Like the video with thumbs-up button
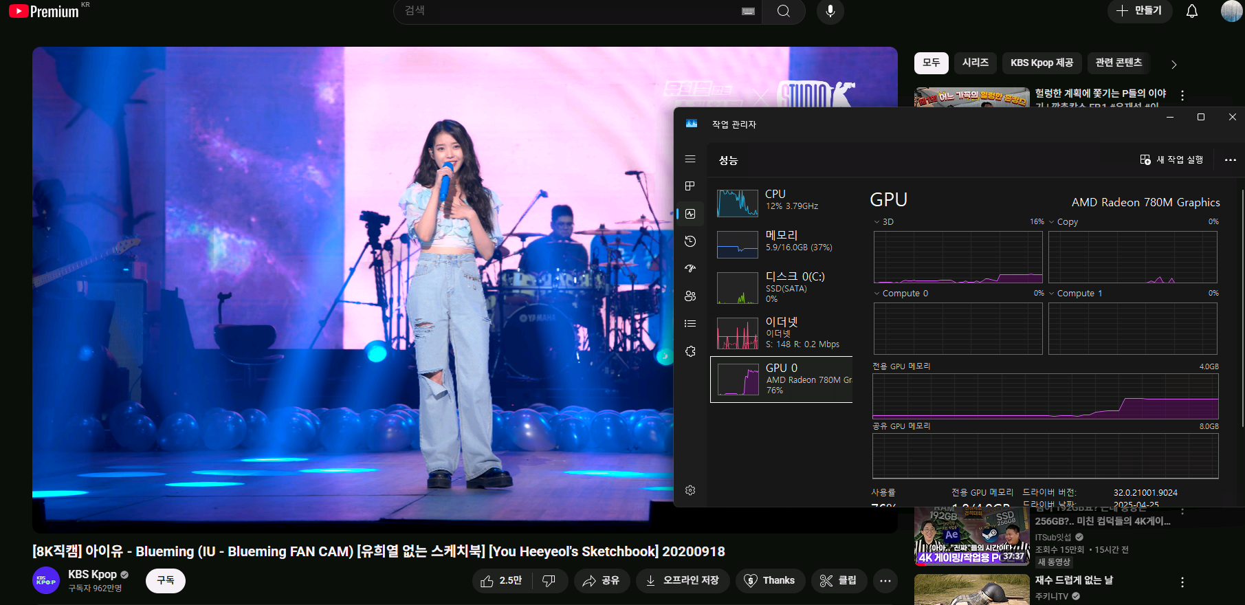 (501, 581)
